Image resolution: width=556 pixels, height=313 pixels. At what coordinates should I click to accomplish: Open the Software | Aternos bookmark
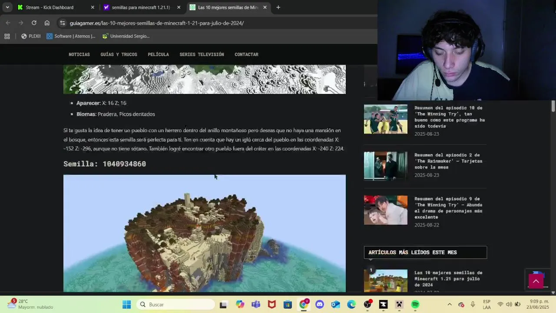(x=71, y=36)
